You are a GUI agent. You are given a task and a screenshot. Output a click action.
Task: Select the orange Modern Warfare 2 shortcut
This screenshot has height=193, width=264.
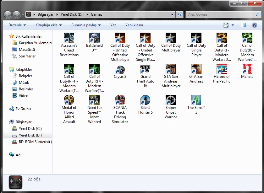point(222,47)
